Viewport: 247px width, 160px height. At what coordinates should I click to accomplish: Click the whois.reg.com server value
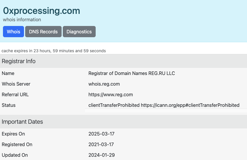(x=104, y=84)
